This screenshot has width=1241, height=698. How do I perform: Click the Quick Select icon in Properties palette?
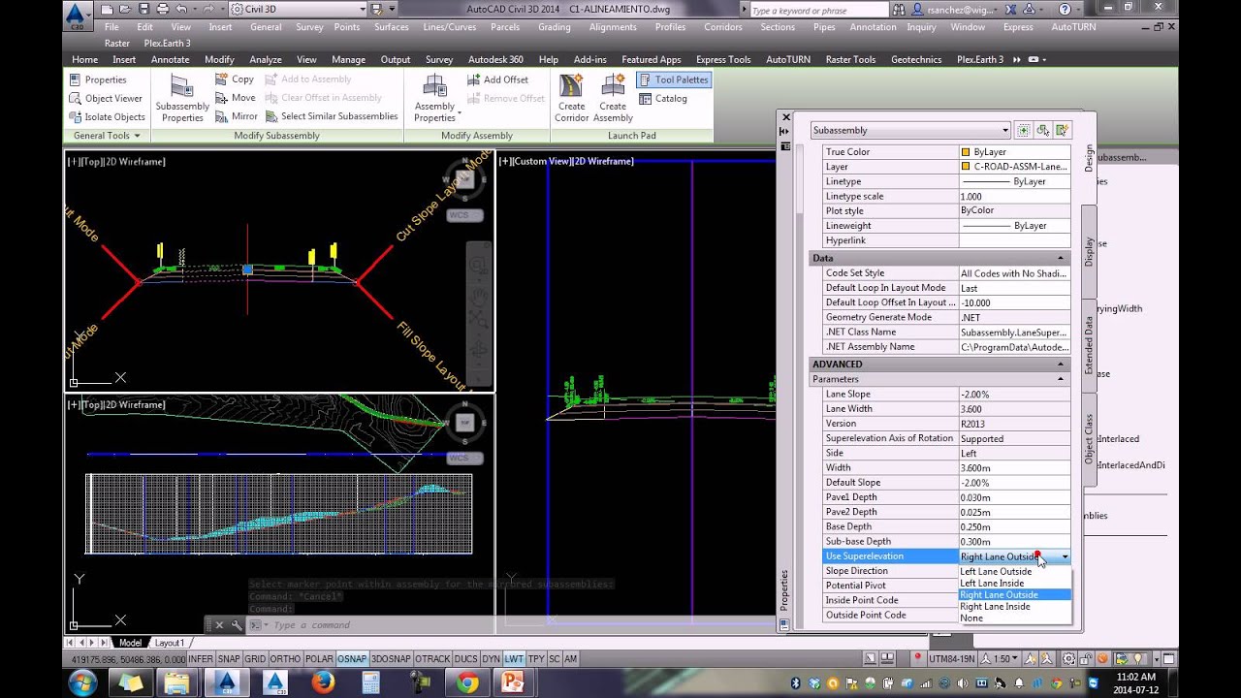pos(1062,130)
